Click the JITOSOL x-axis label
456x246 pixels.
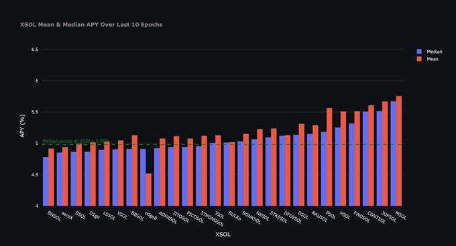181,217
